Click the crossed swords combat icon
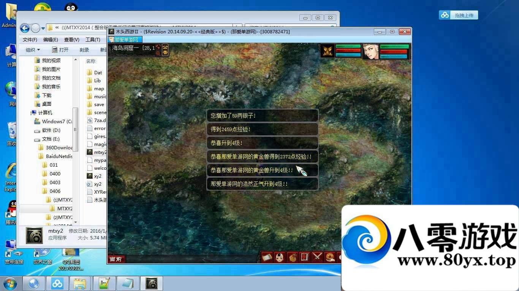The height and width of the screenshot is (291, 519). [x=317, y=257]
